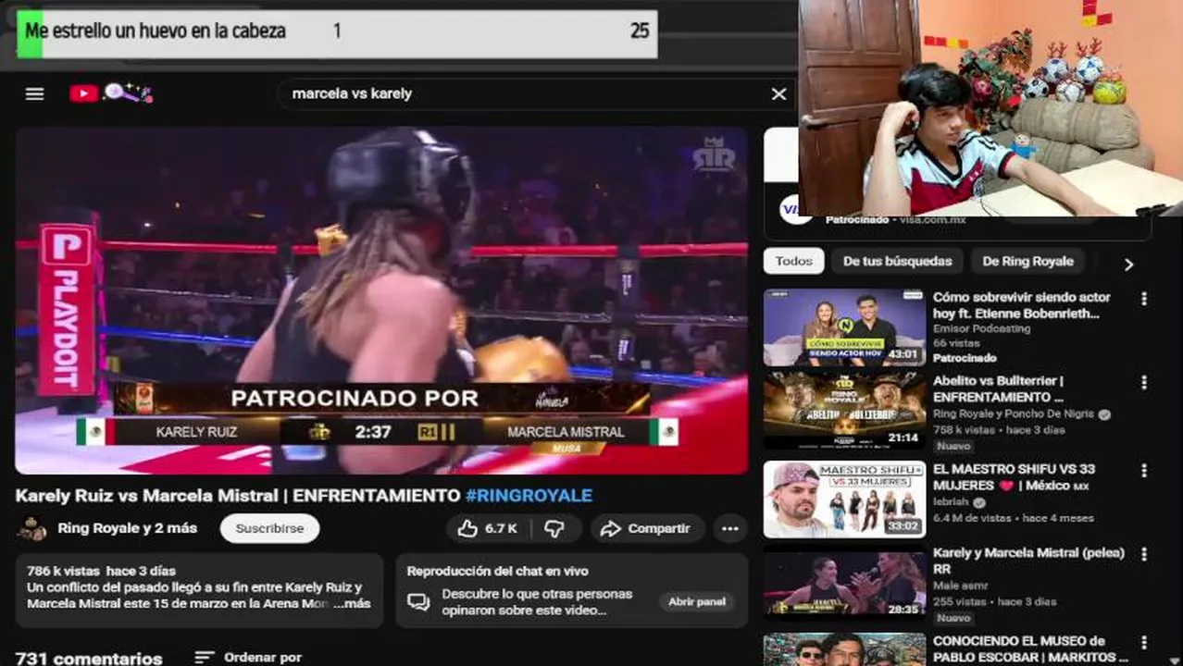Viewport: 1183px width, 666px height.
Task: Click the main video player to pause
Action: point(381,301)
